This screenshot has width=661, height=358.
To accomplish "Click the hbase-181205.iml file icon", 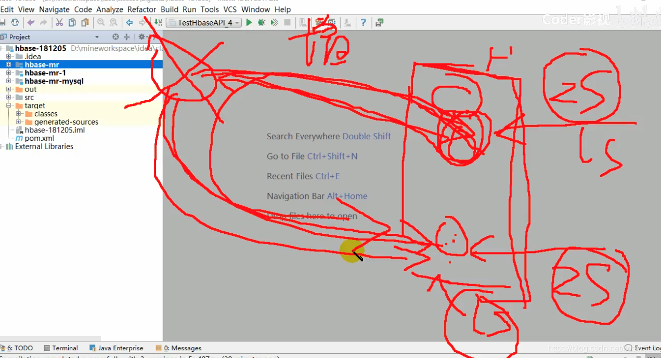I will click(19, 130).
